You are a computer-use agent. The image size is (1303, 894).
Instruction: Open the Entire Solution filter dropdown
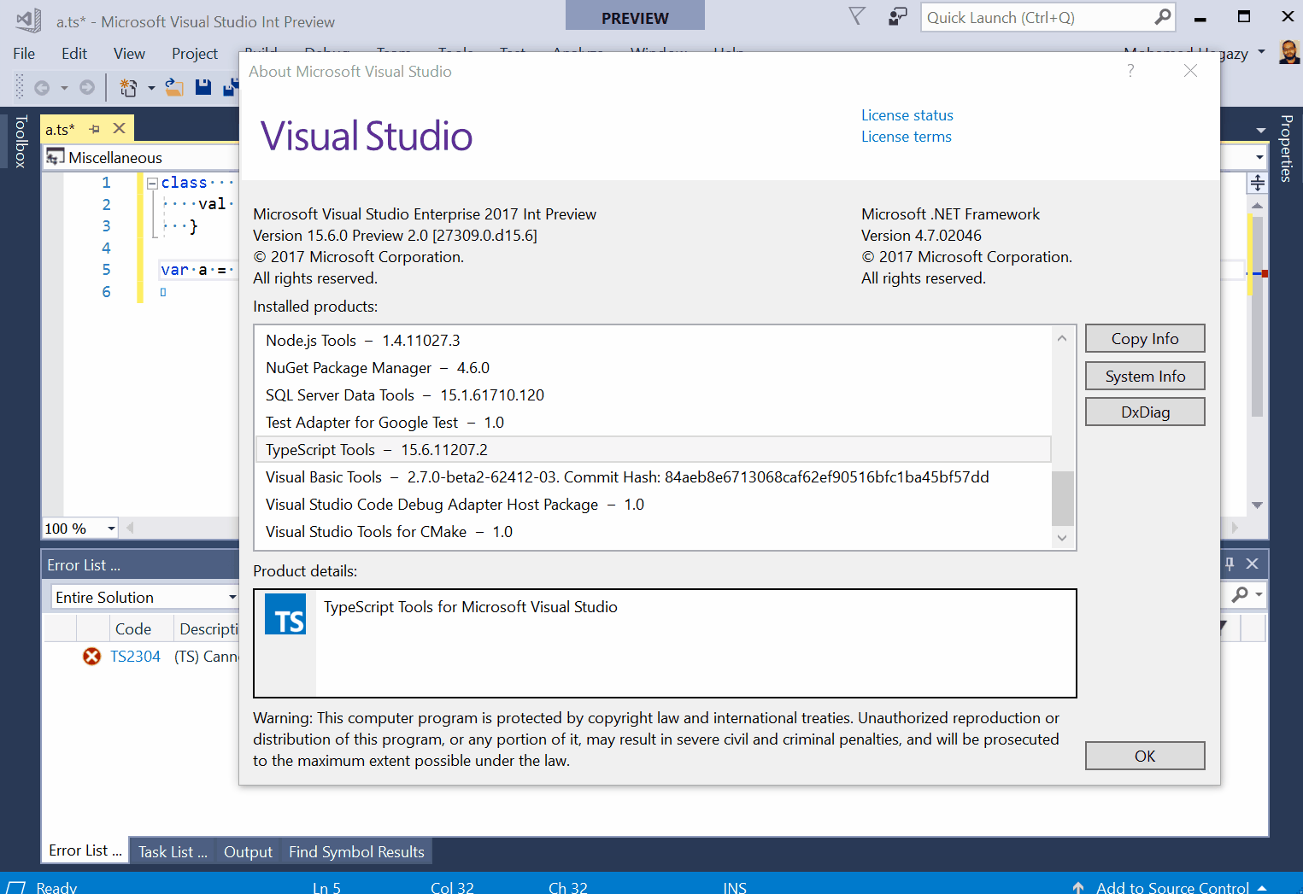[232, 596]
